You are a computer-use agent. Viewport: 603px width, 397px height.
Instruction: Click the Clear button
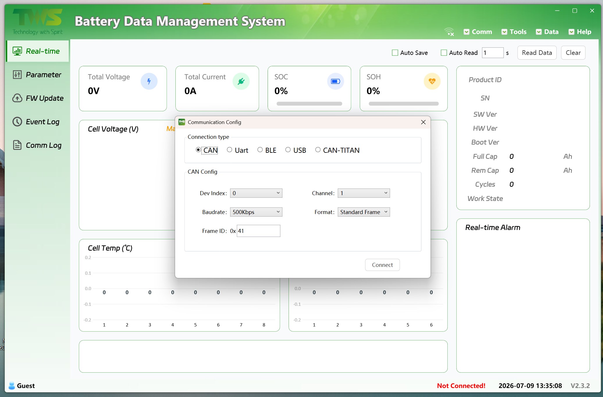click(573, 53)
